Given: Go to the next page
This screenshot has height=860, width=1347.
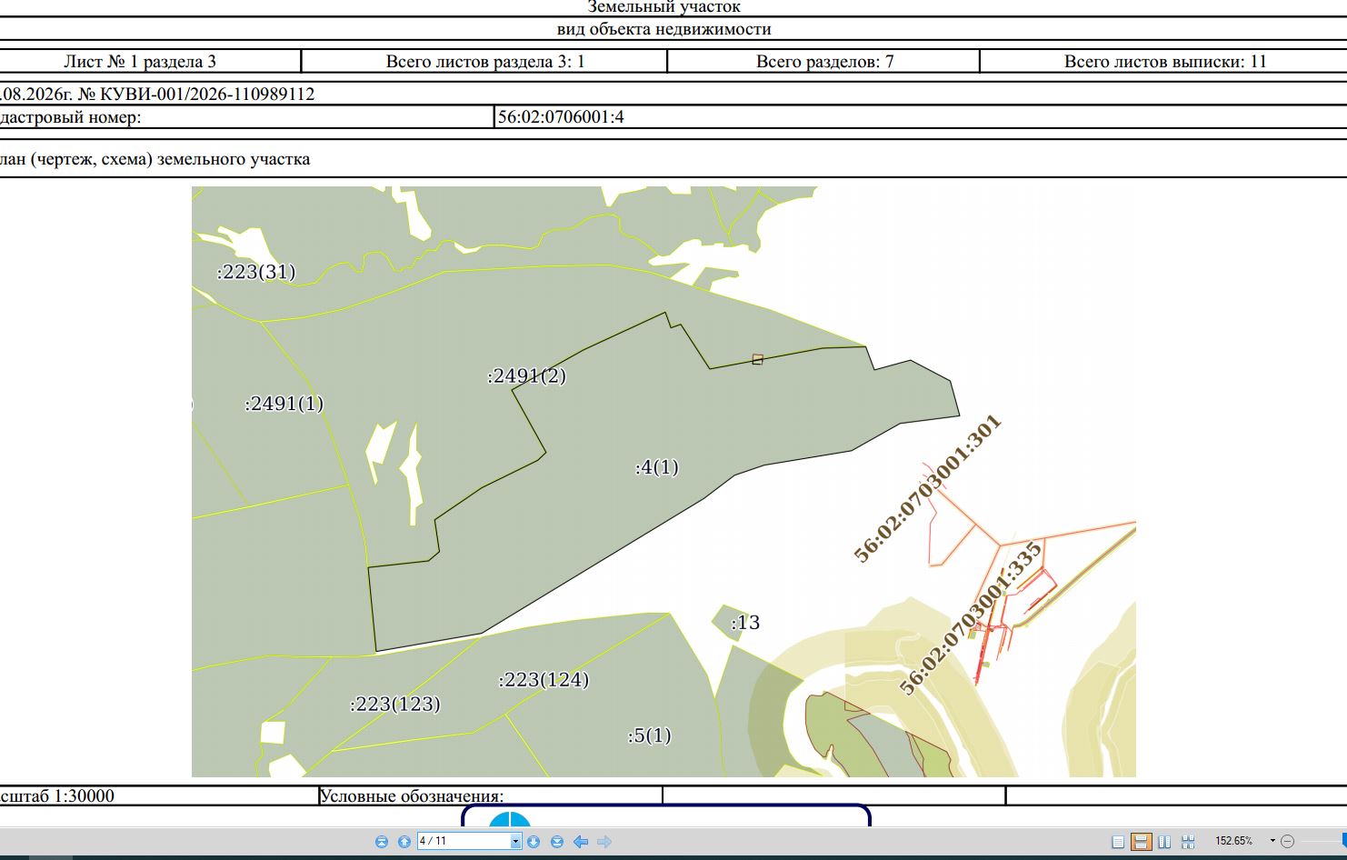Looking at the screenshot, I should tap(534, 842).
